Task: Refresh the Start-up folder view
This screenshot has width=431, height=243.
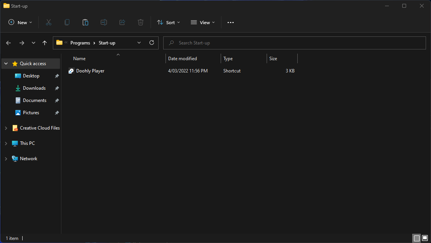Action: pyautogui.click(x=152, y=43)
